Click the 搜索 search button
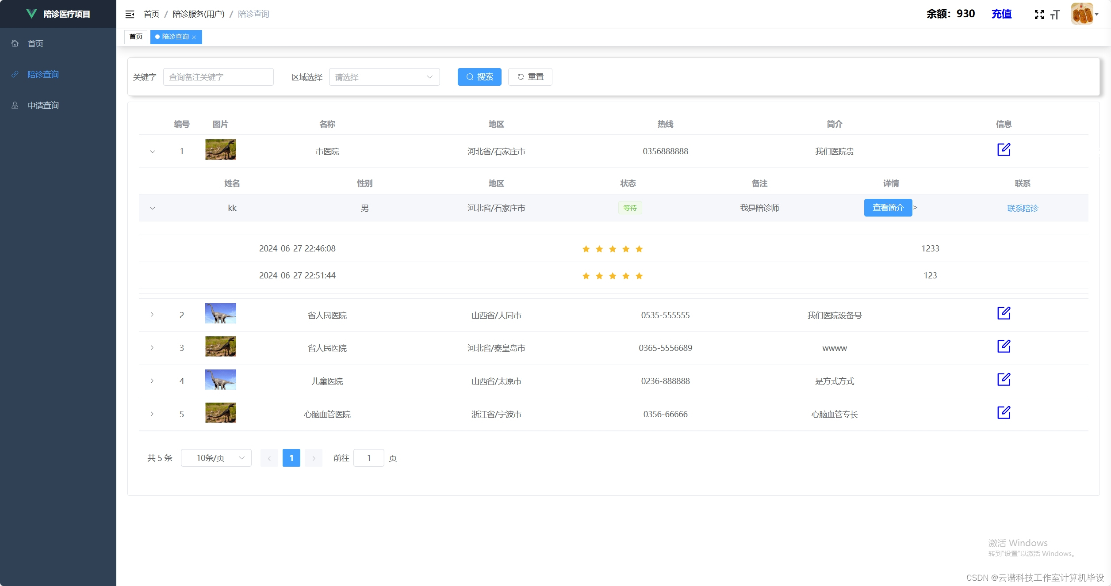This screenshot has height=586, width=1111. (479, 77)
